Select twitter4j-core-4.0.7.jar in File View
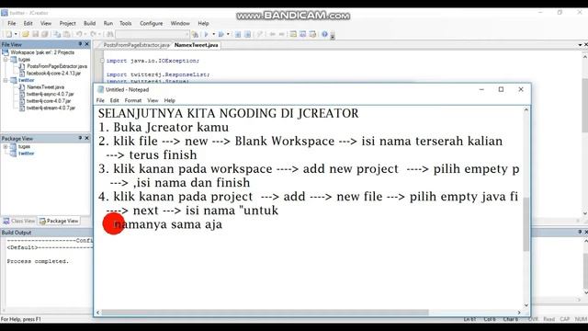Screen dimensions: 588x331 [49, 101]
